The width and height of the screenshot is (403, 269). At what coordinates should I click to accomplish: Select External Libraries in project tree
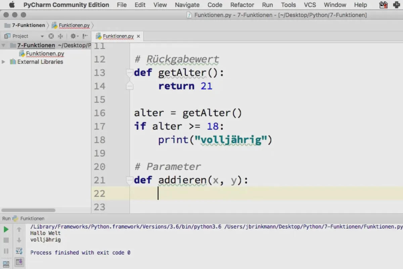(x=40, y=62)
